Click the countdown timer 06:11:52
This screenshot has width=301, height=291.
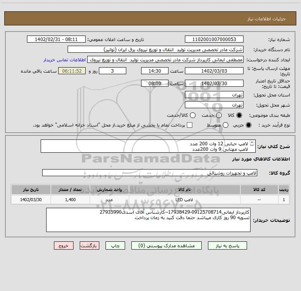point(72,71)
